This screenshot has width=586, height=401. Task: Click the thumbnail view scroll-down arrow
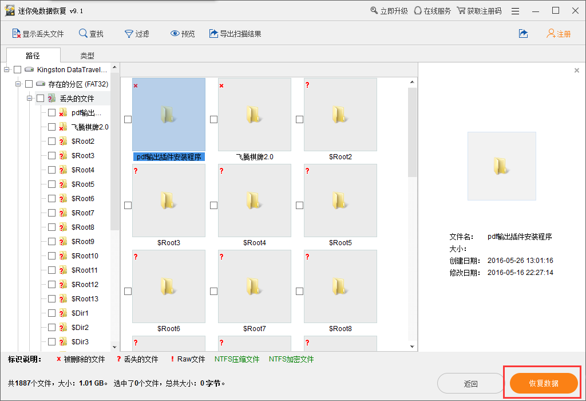pos(412,347)
